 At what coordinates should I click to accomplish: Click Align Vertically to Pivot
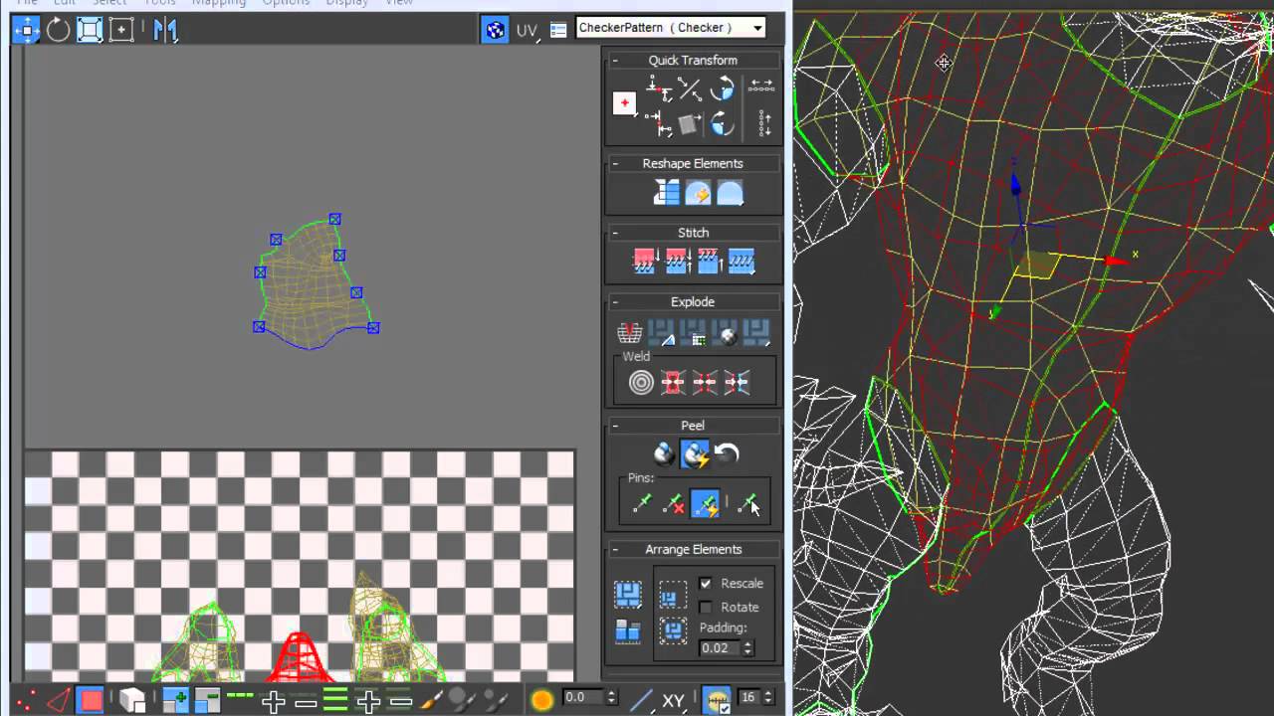coord(658,122)
